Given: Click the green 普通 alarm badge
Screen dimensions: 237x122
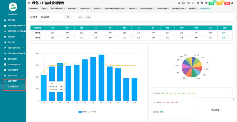Looking at the screenshot, I should (x=211, y=3).
